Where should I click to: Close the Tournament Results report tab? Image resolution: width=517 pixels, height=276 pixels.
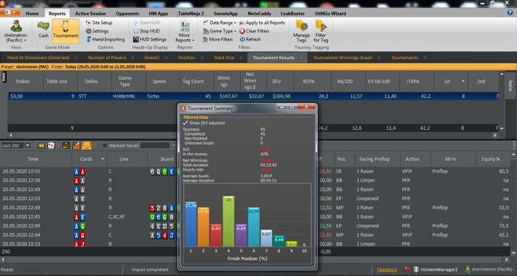click(301, 58)
